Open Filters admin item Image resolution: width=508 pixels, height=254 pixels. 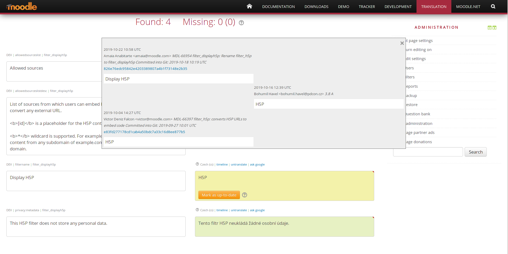[410, 77]
